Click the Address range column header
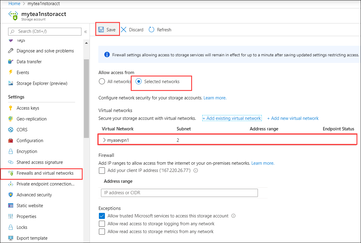This screenshot has width=361, height=243. point(264,129)
